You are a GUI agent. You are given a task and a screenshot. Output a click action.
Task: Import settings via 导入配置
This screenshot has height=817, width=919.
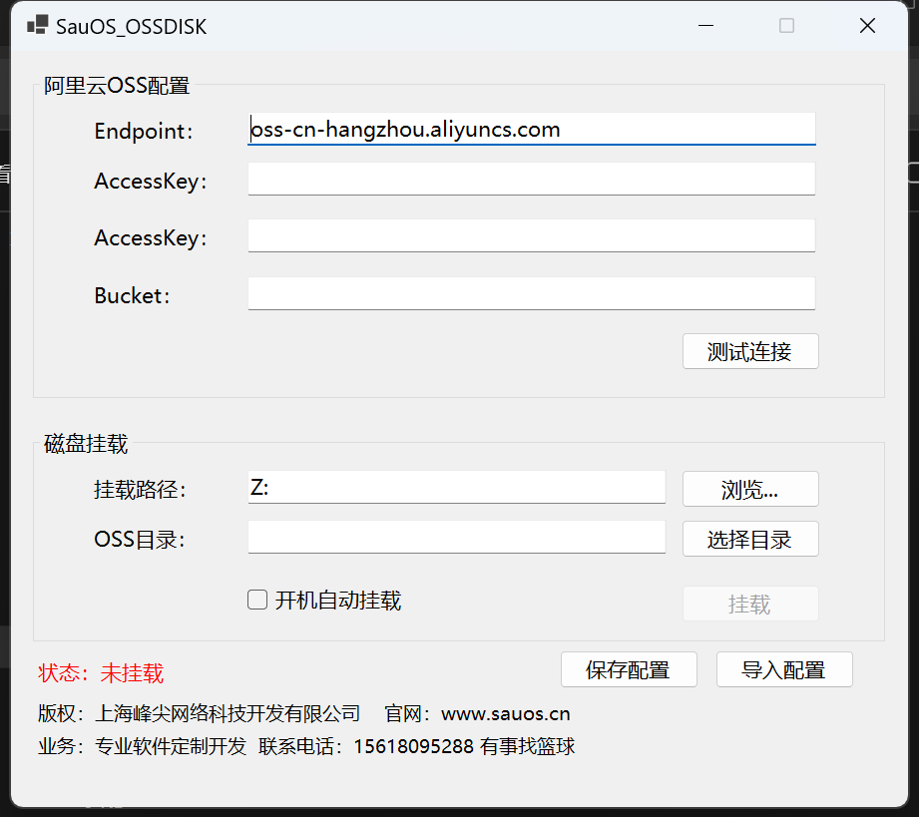pos(784,669)
